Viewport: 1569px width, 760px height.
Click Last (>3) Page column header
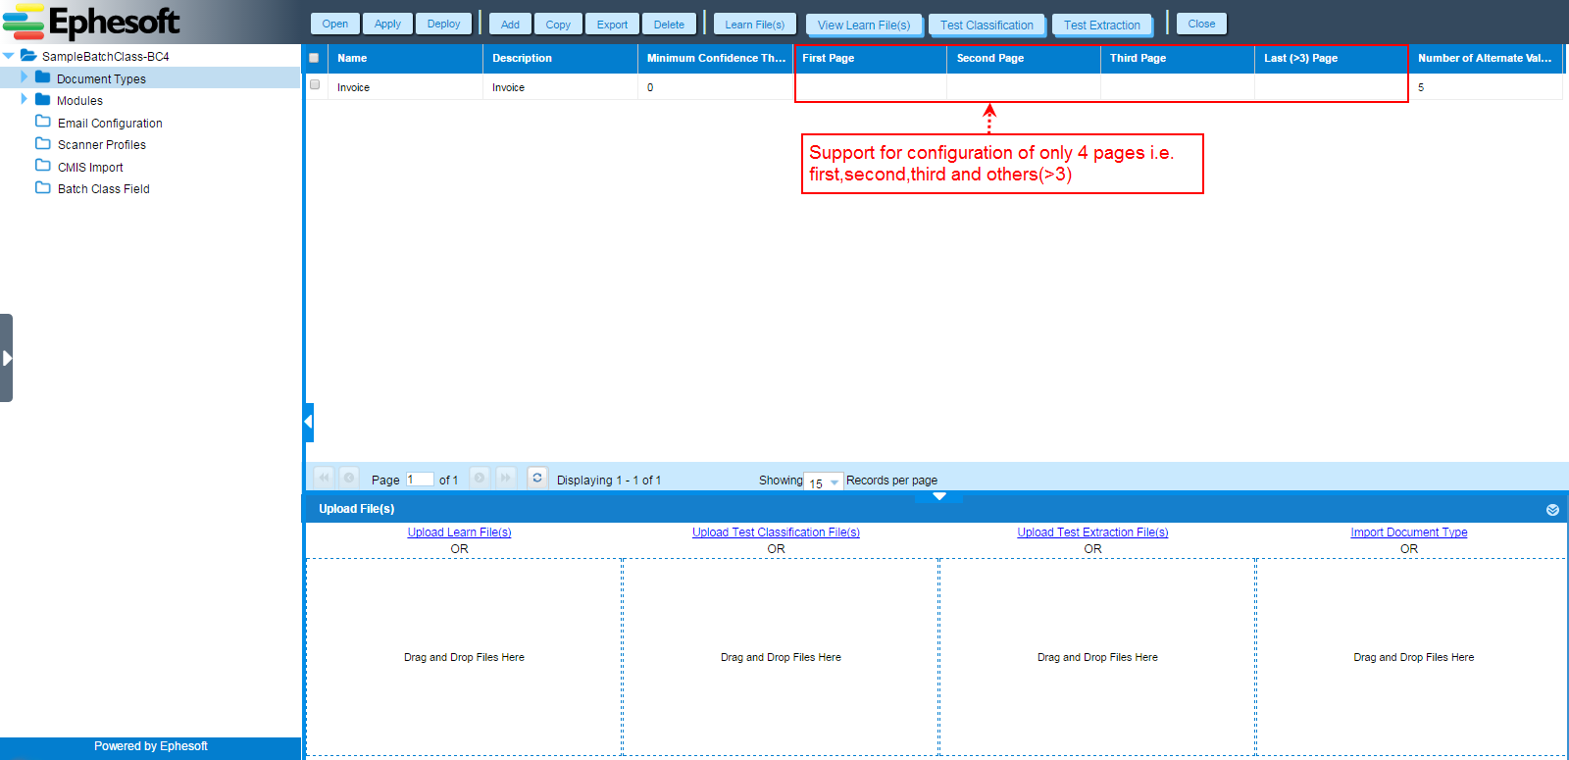[1332, 58]
